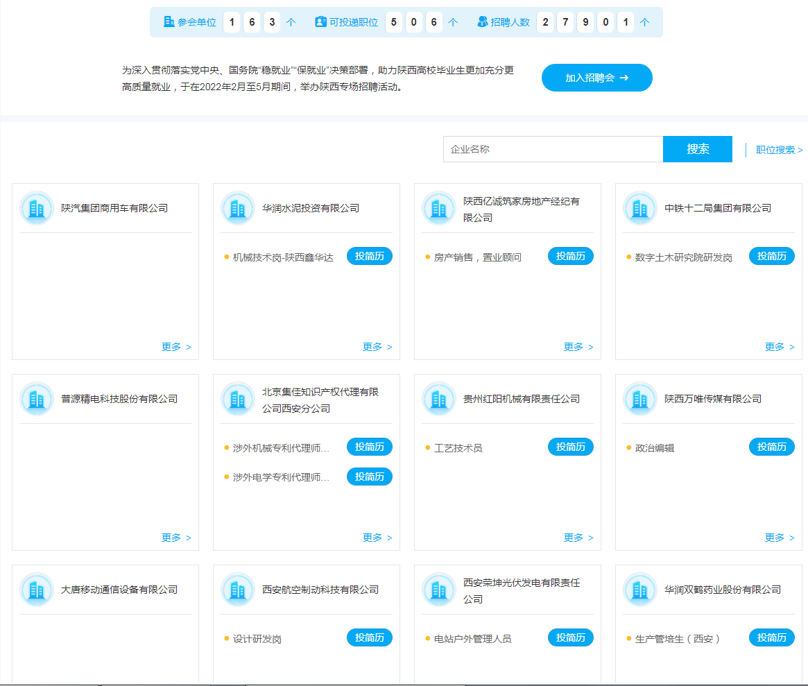Open company 普源精电科技股份有限公司
The width and height of the screenshot is (808, 686).
coord(119,399)
